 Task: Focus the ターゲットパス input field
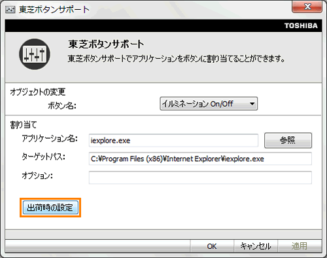coord(200,158)
